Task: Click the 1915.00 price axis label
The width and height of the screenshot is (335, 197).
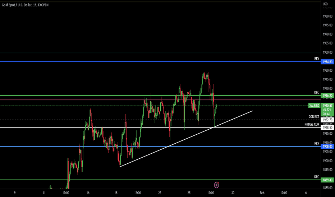Action: (327, 134)
